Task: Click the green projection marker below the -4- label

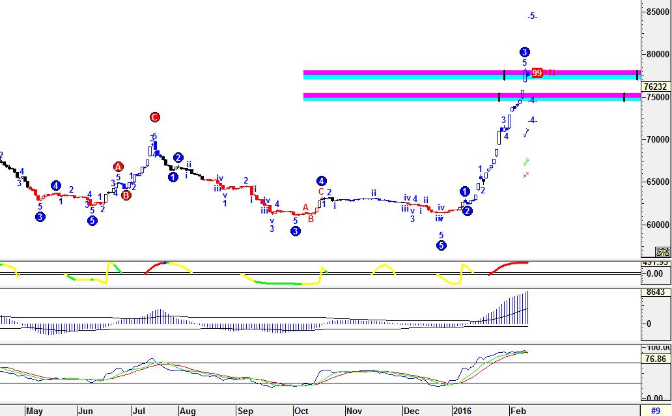Action: tap(526, 161)
